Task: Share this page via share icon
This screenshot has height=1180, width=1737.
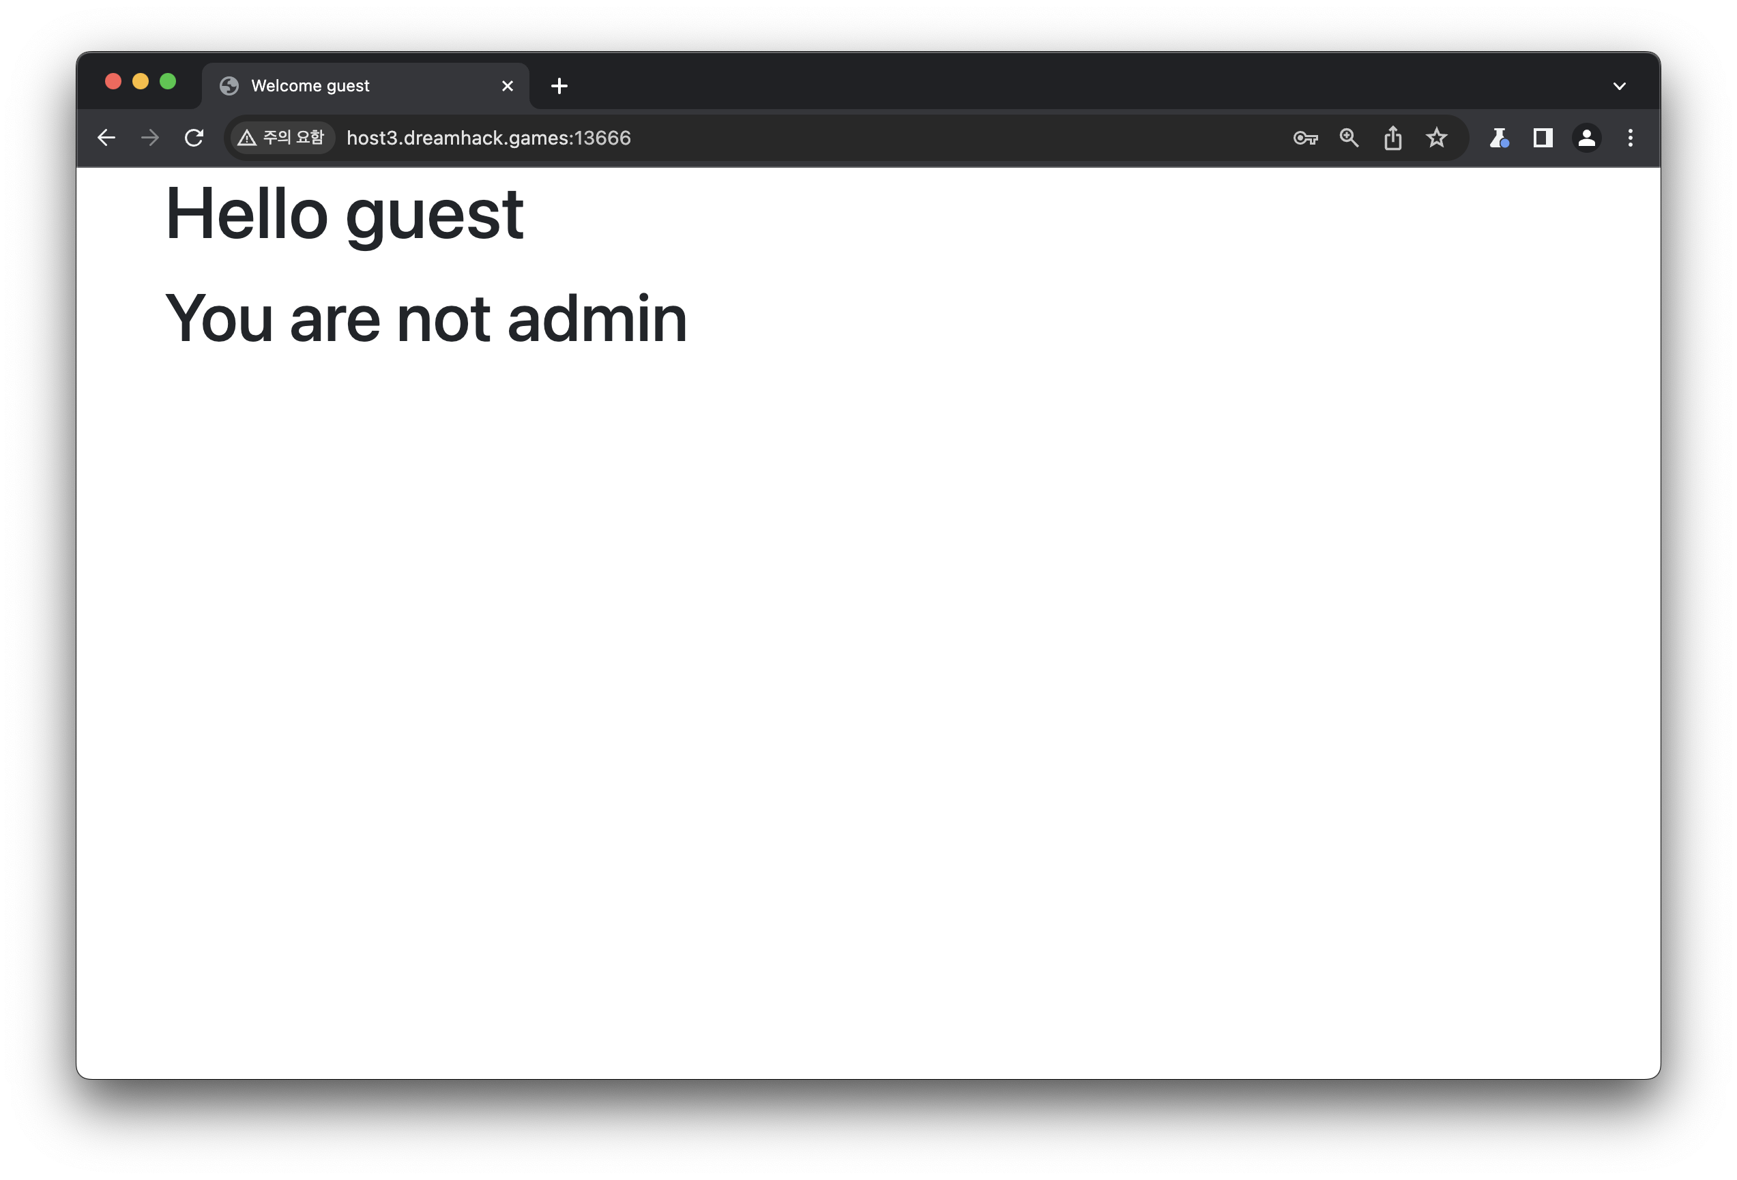Action: [x=1392, y=138]
